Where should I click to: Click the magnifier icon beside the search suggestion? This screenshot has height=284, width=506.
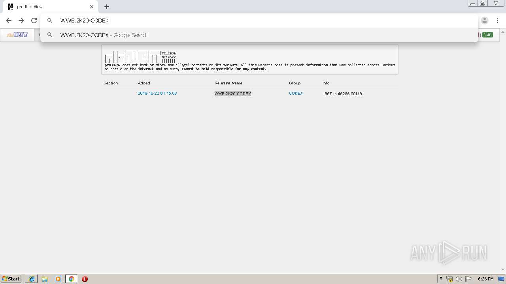click(x=50, y=35)
